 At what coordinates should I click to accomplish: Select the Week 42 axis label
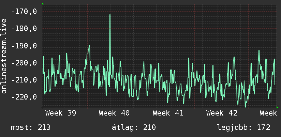click(222, 113)
